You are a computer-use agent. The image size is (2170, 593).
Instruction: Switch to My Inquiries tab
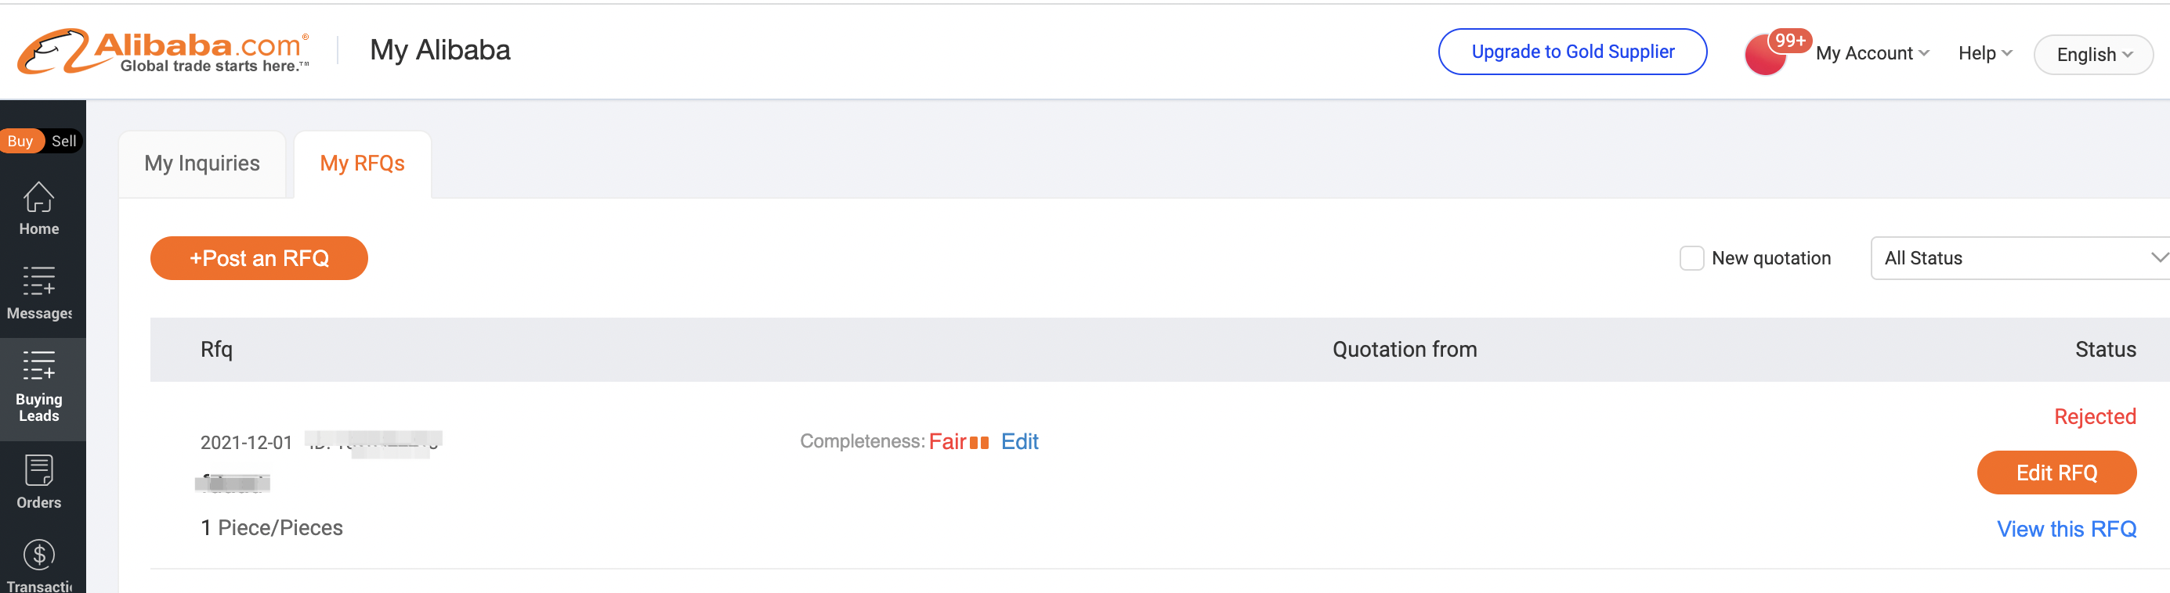point(202,164)
